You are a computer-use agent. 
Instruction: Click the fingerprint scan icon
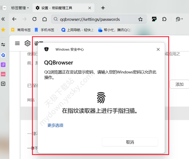[101, 98]
